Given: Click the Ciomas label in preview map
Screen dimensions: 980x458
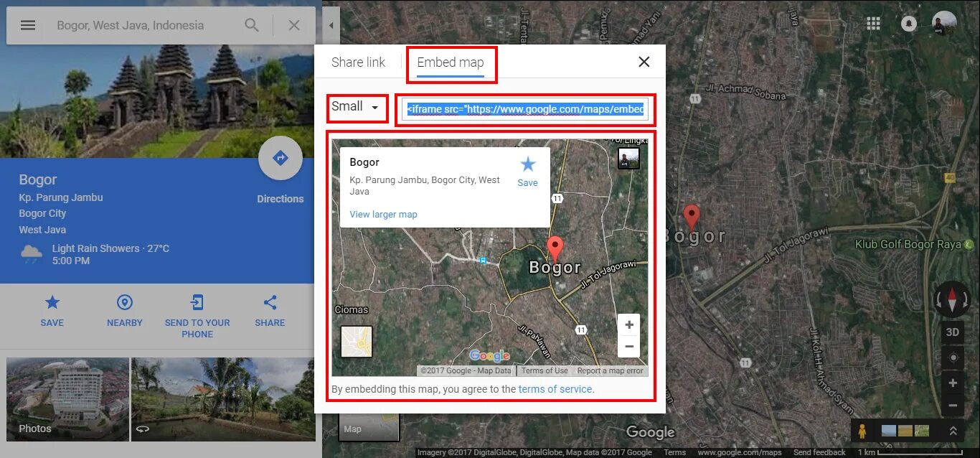Looking at the screenshot, I should pyautogui.click(x=352, y=309).
